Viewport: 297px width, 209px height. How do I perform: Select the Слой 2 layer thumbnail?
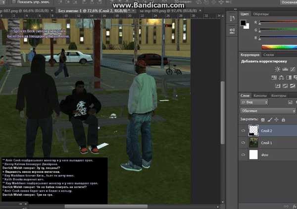[253, 131]
